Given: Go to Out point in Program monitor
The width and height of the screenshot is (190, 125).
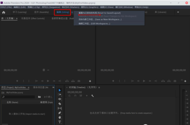Looking at the screenshot, I should [156, 81].
